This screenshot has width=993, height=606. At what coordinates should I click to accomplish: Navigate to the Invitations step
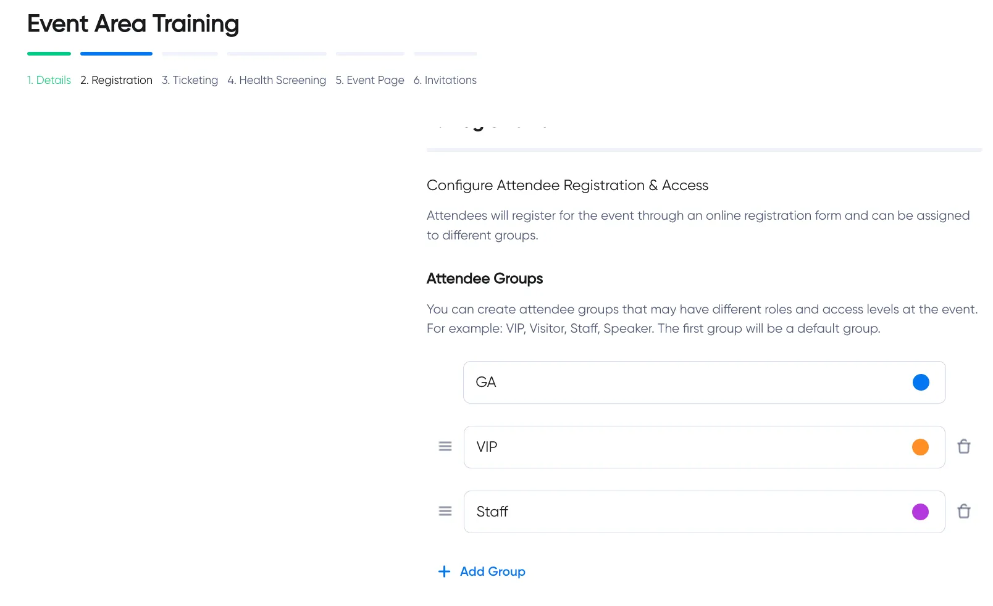[x=445, y=80]
